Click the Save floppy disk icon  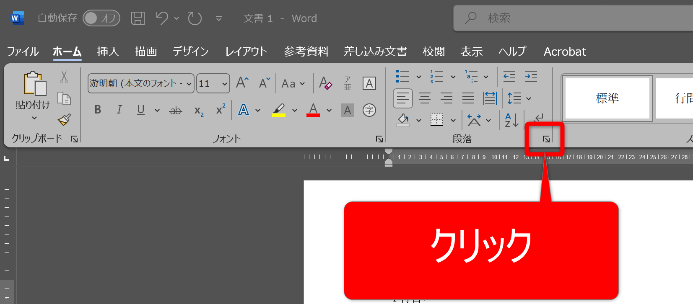138,18
